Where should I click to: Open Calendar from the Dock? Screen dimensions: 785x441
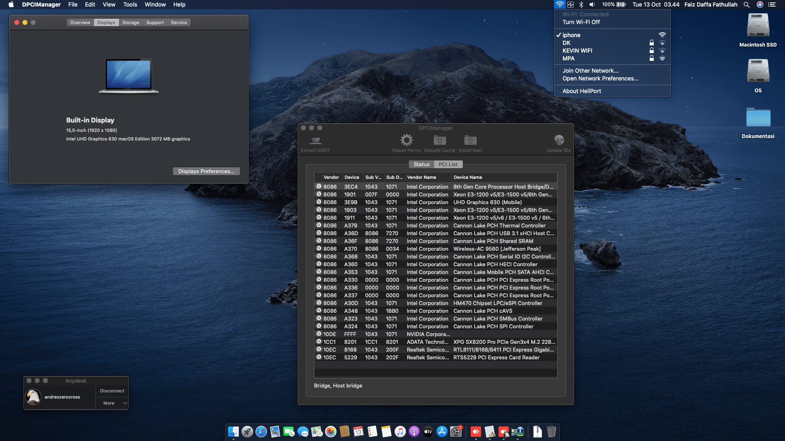pyautogui.click(x=359, y=432)
